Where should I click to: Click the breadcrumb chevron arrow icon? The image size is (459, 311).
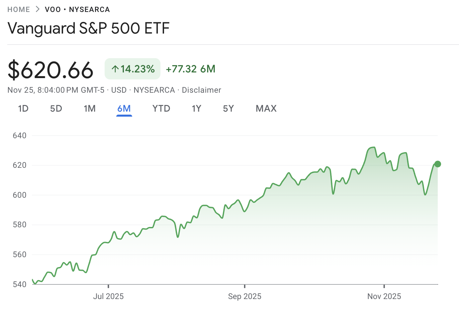tap(38, 9)
